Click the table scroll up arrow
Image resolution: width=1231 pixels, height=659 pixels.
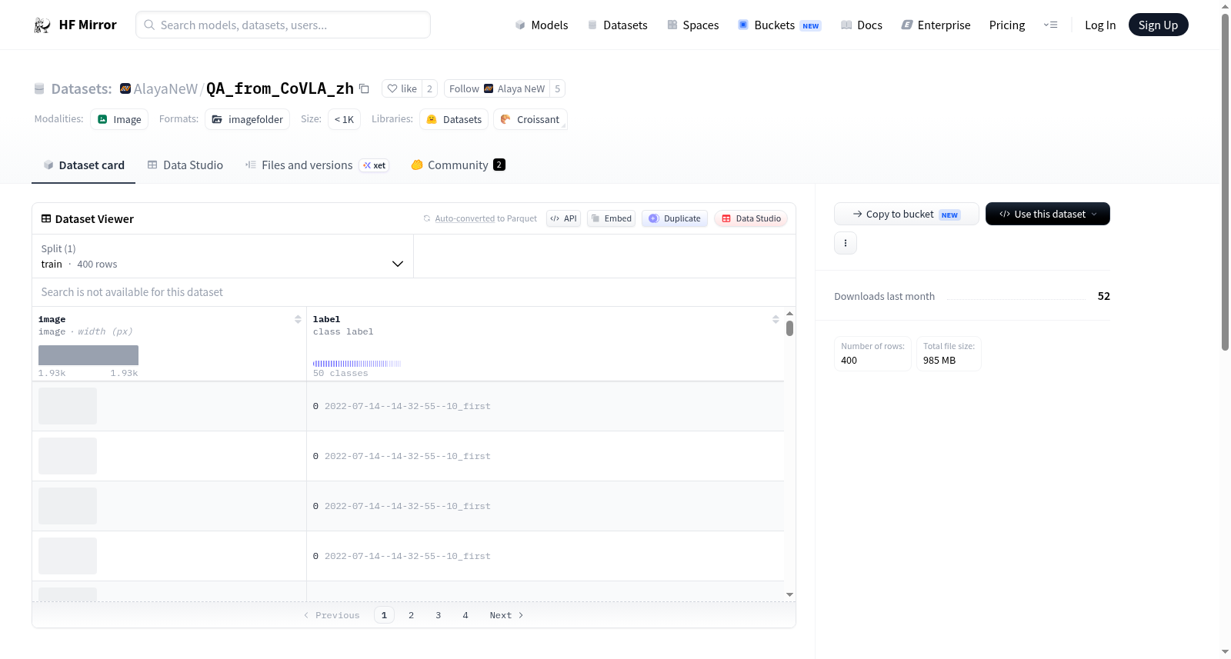click(789, 314)
